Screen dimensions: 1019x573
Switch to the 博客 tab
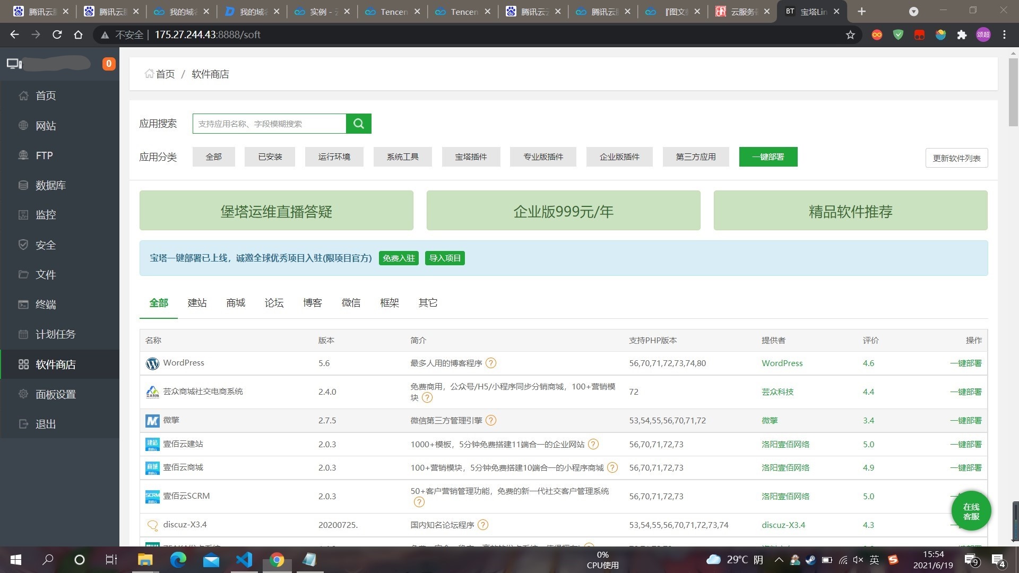(x=313, y=303)
